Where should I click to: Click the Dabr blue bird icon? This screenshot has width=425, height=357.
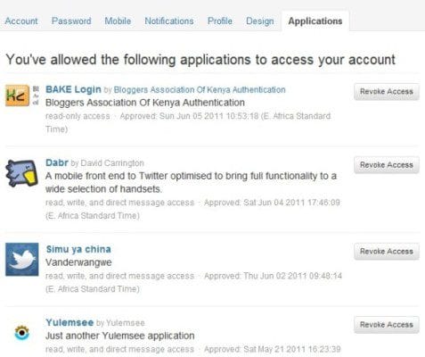pyautogui.click(x=22, y=173)
